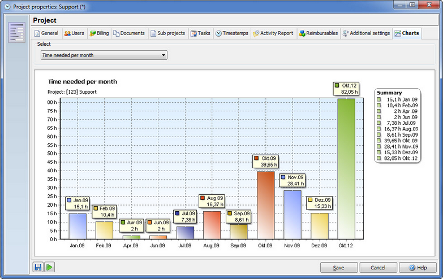Go to the Activity Report tab

[273, 33]
